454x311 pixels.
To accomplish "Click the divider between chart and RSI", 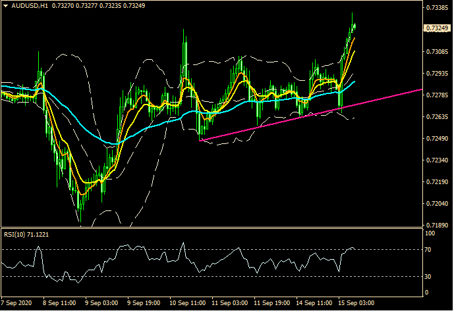I will (211, 227).
